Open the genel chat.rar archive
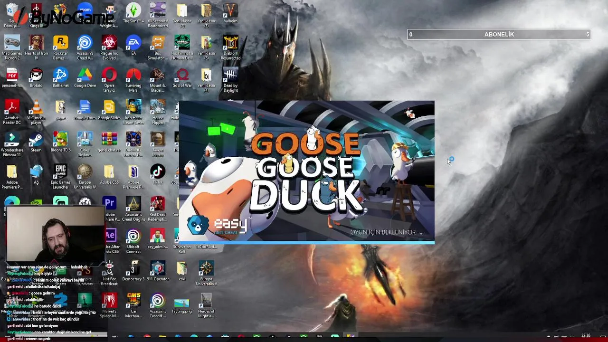The width and height of the screenshot is (608, 342). click(109, 142)
